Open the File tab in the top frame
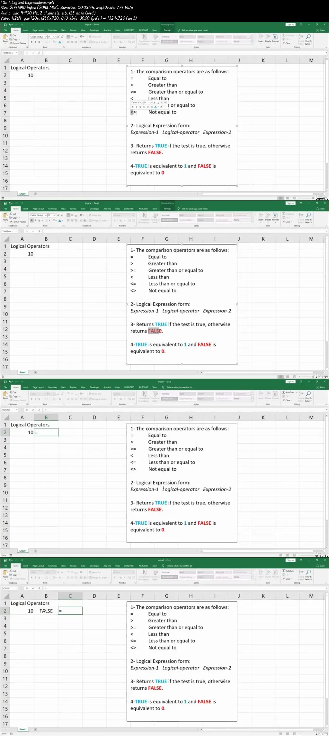Screen dimensions: 329x736 [x=5, y=30]
